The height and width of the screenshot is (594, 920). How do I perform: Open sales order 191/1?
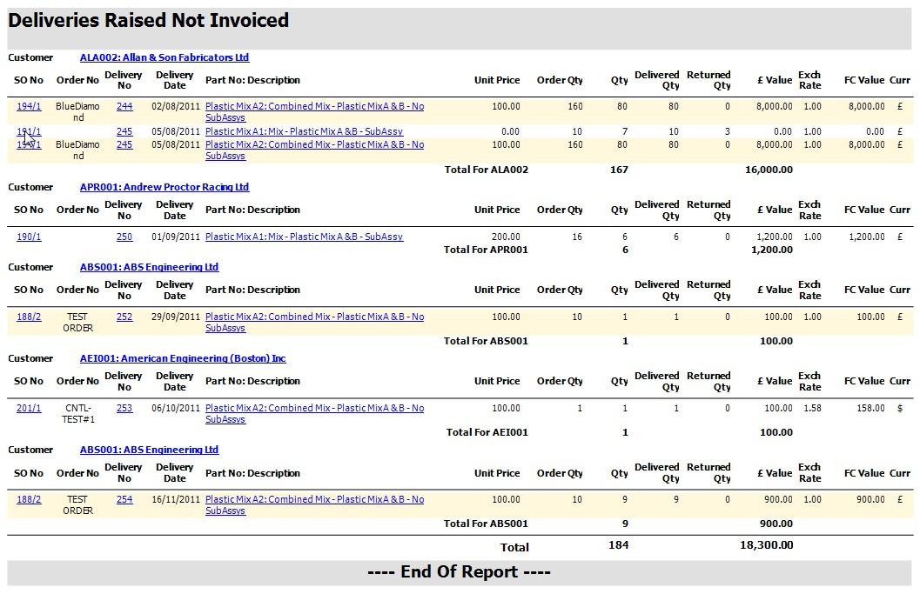[29, 132]
